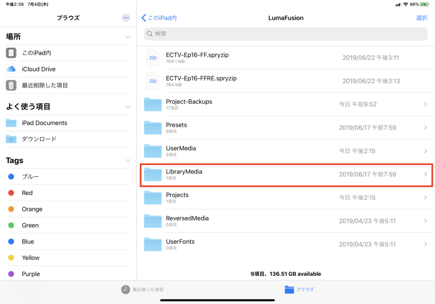Open iPad Documents favorite
435x304 pixels.
(68, 123)
